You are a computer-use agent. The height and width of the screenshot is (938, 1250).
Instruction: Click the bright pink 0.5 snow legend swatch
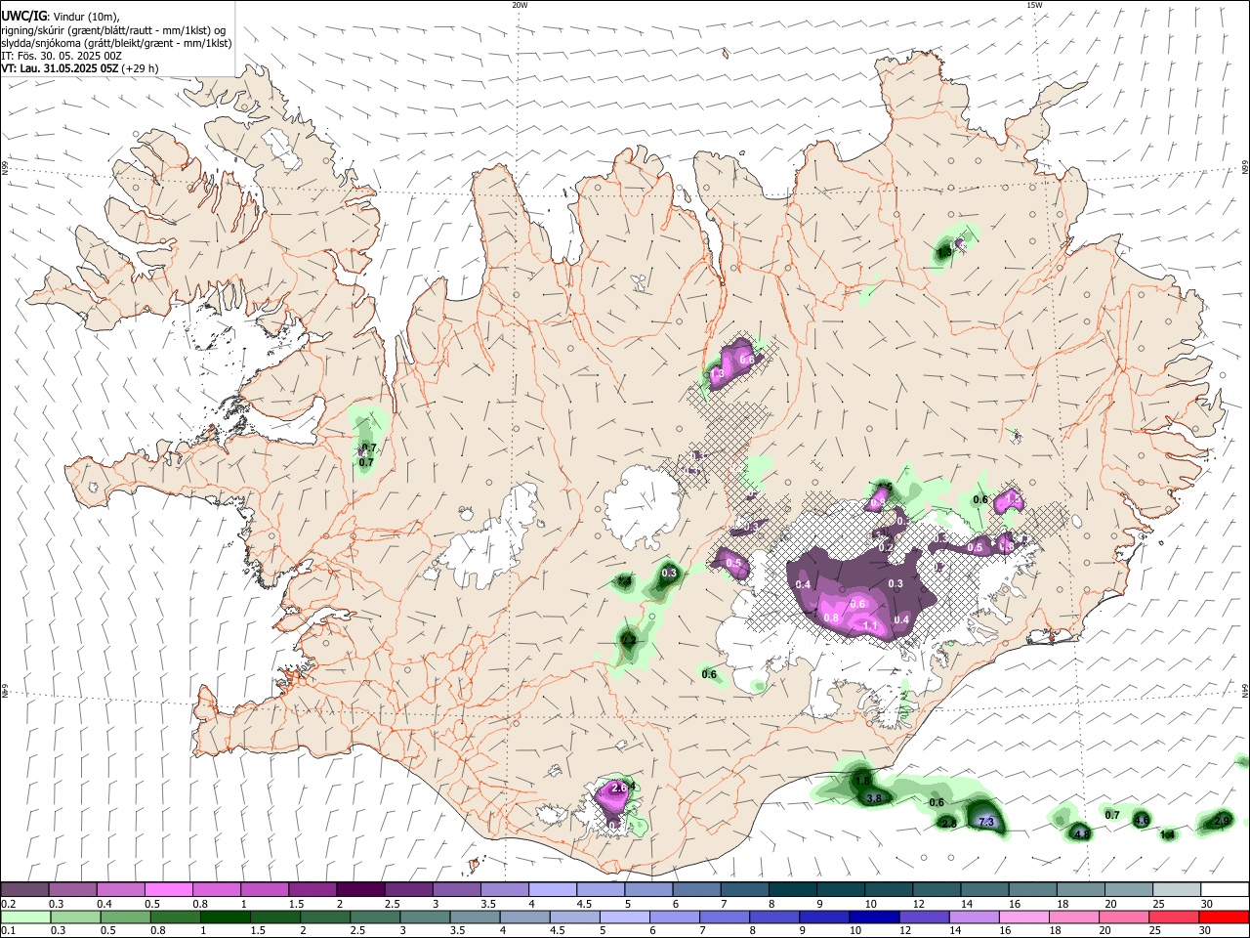point(168,889)
